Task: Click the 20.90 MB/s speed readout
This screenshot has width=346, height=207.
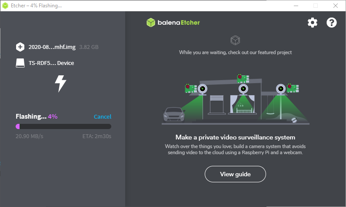Action: pyautogui.click(x=30, y=136)
